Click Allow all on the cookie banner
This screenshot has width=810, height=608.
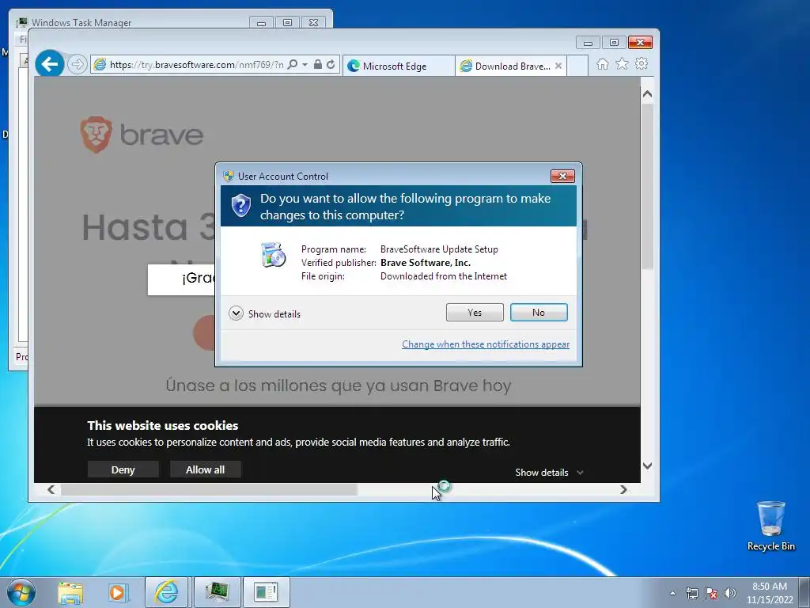click(205, 469)
